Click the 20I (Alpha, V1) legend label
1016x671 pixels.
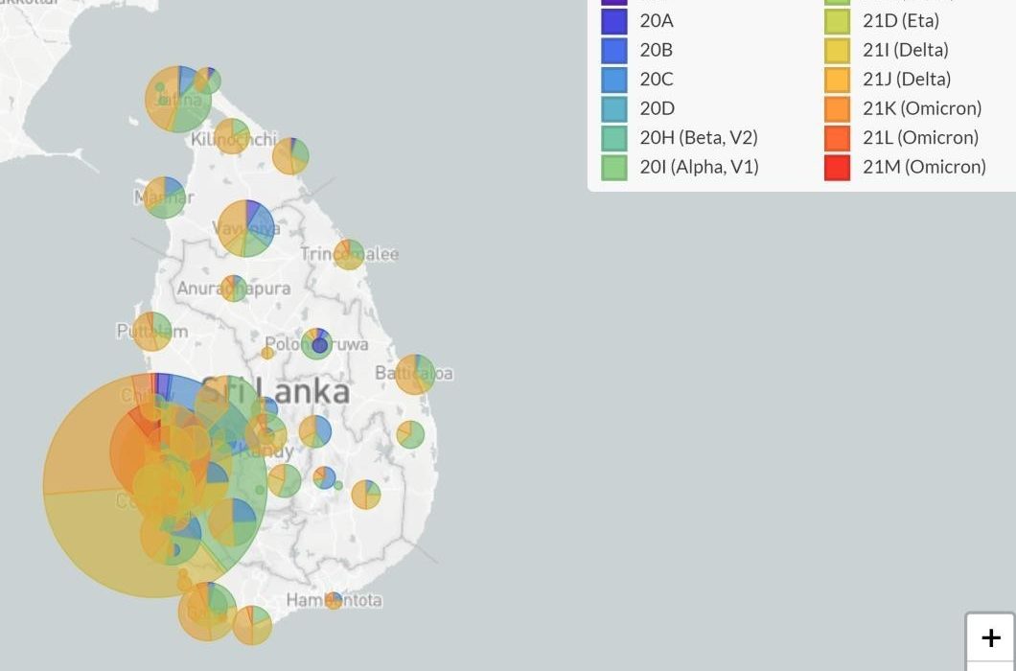(699, 167)
